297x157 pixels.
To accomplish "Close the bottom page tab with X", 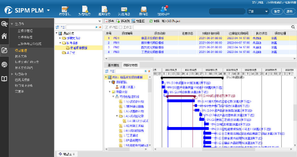I will 74,154.
